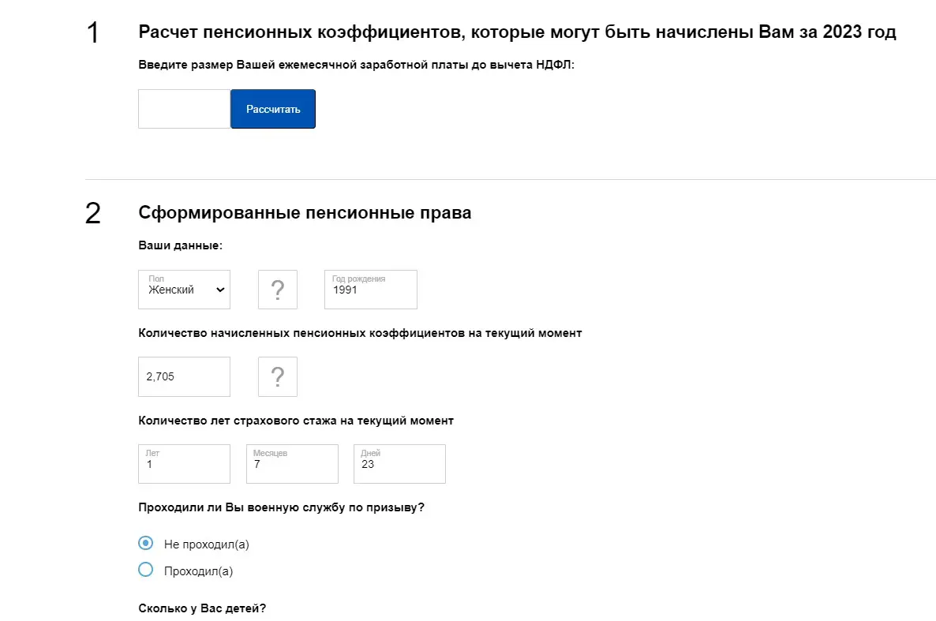This screenshot has width=936, height=621.
Task: Edit the "Месяцев" months field
Action: pyautogui.click(x=292, y=464)
